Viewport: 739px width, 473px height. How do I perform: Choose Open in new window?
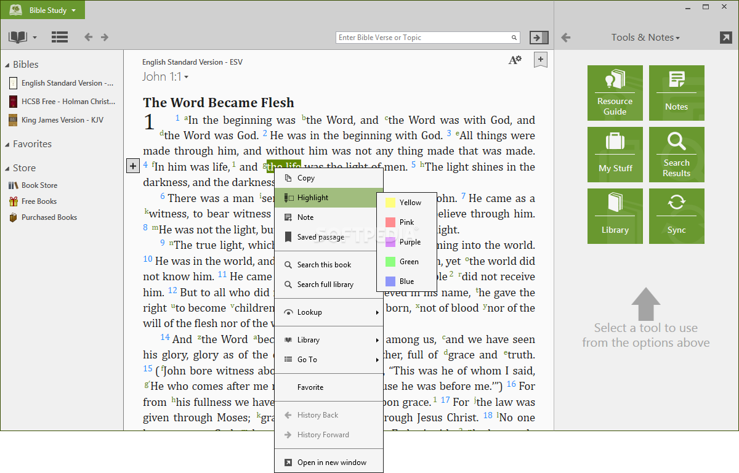coord(329,463)
